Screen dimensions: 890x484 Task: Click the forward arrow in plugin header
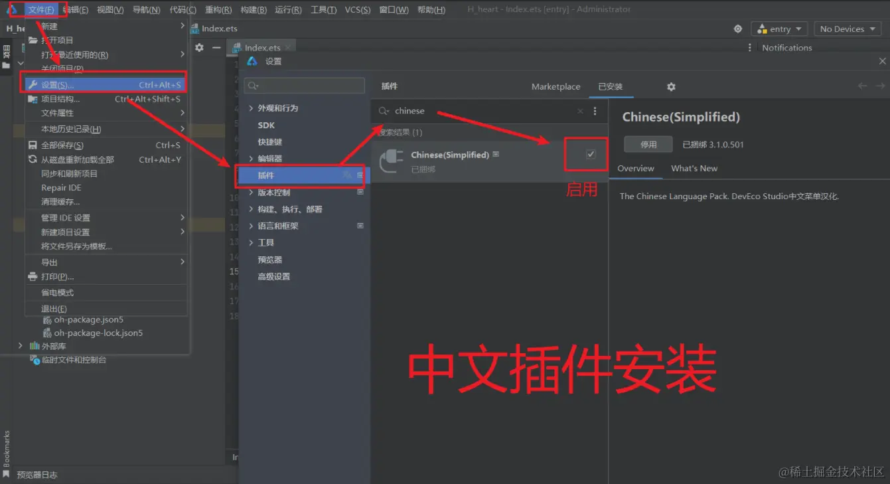pos(880,86)
